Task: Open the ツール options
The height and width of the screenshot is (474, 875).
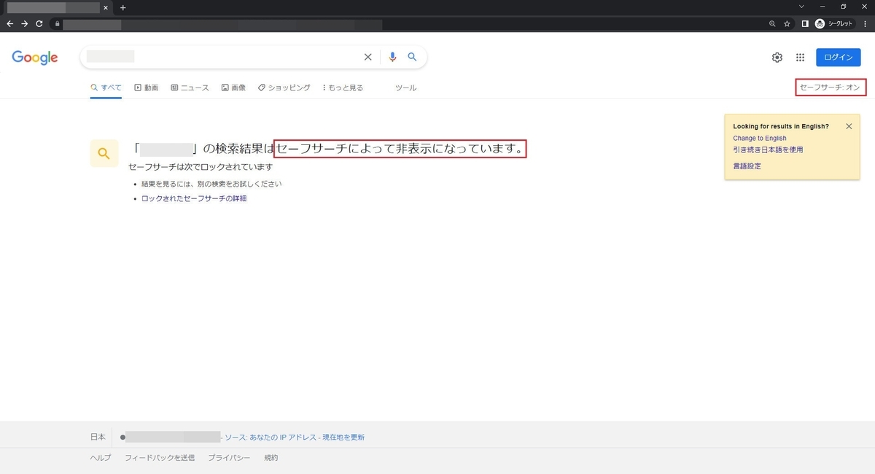Action: pos(405,88)
